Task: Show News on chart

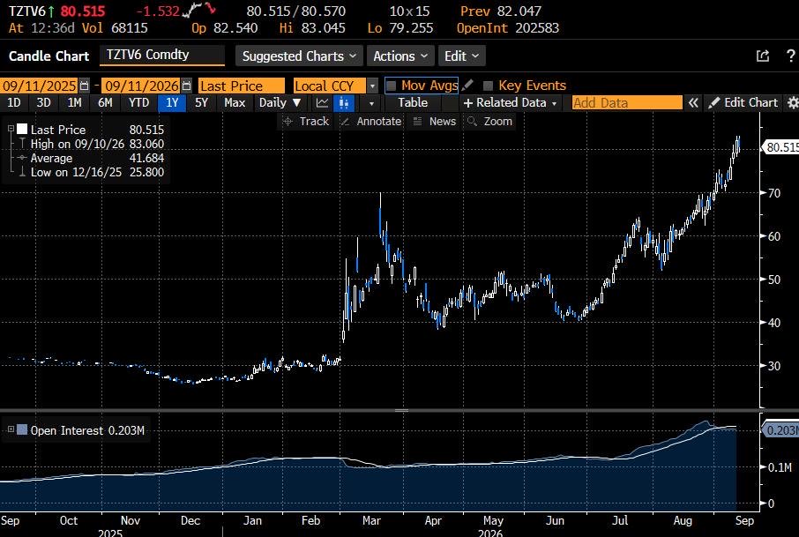Action: (x=435, y=122)
